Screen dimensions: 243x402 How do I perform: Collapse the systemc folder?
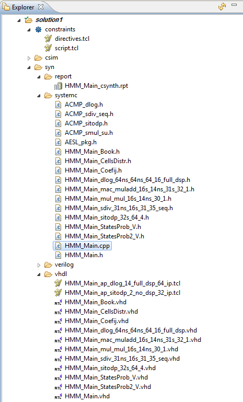[39, 96]
